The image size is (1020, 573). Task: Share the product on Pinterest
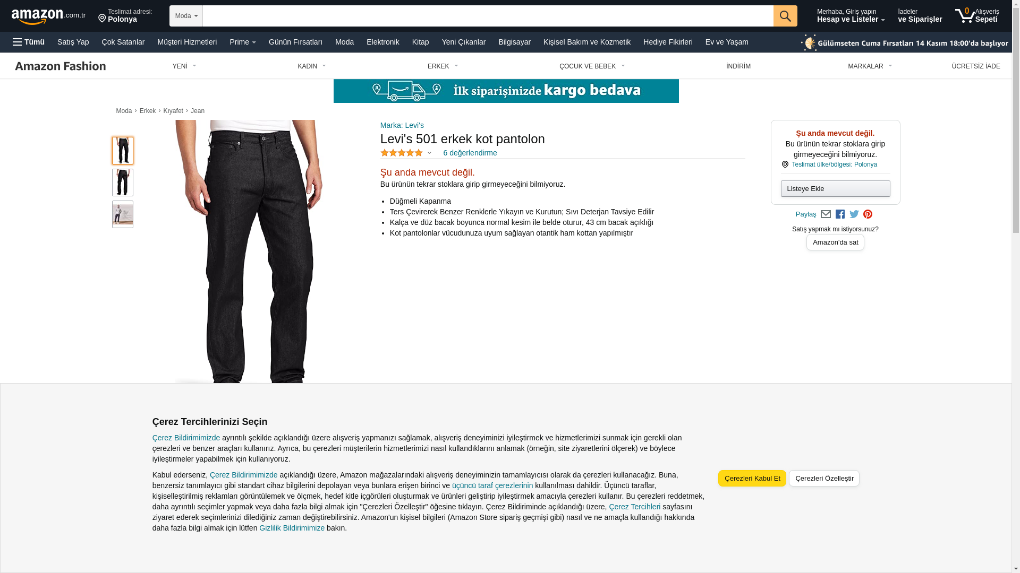tap(868, 214)
